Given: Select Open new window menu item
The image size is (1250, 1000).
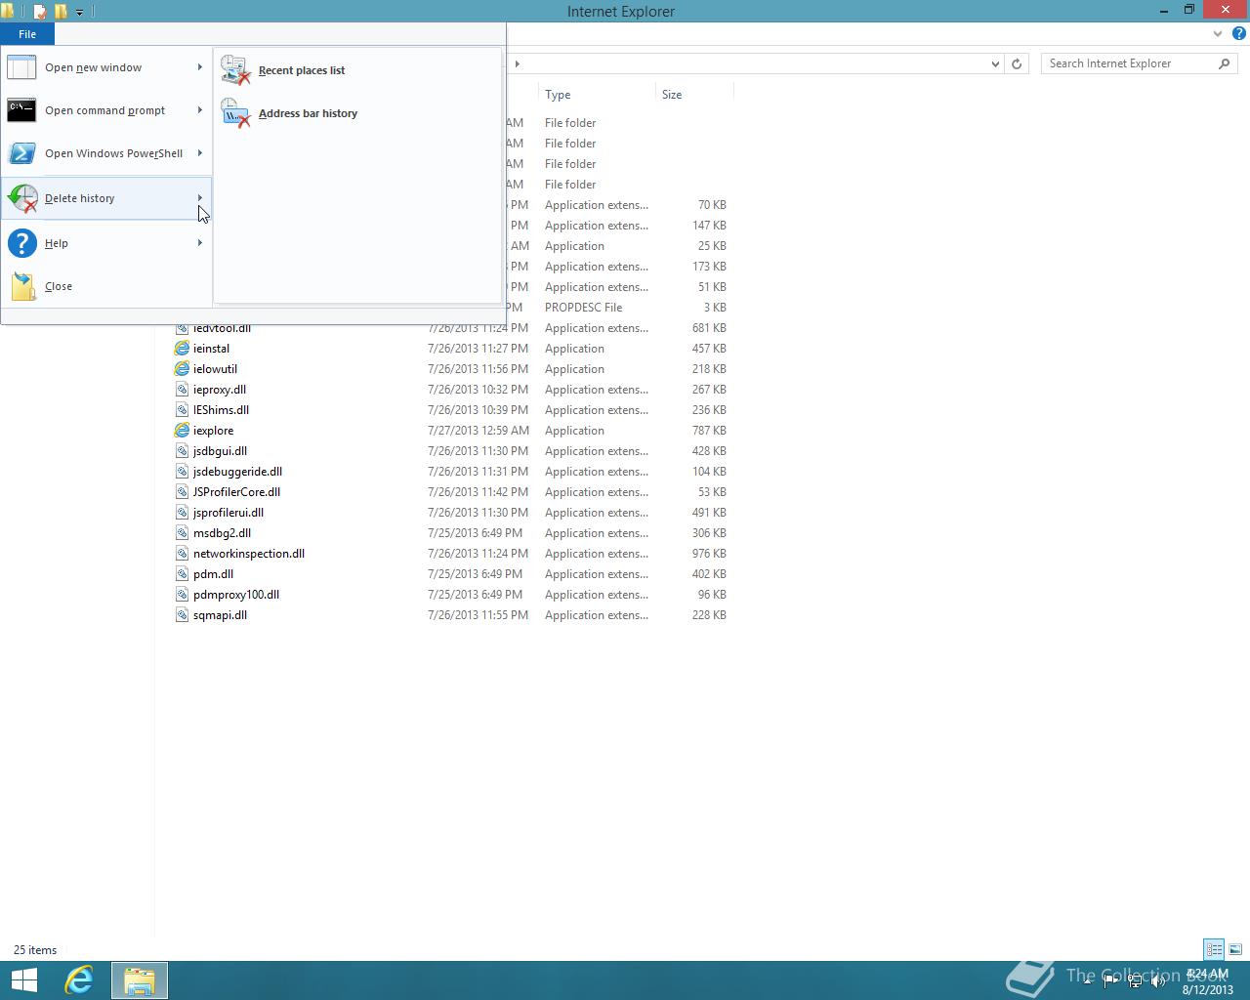Looking at the screenshot, I should coord(106,67).
